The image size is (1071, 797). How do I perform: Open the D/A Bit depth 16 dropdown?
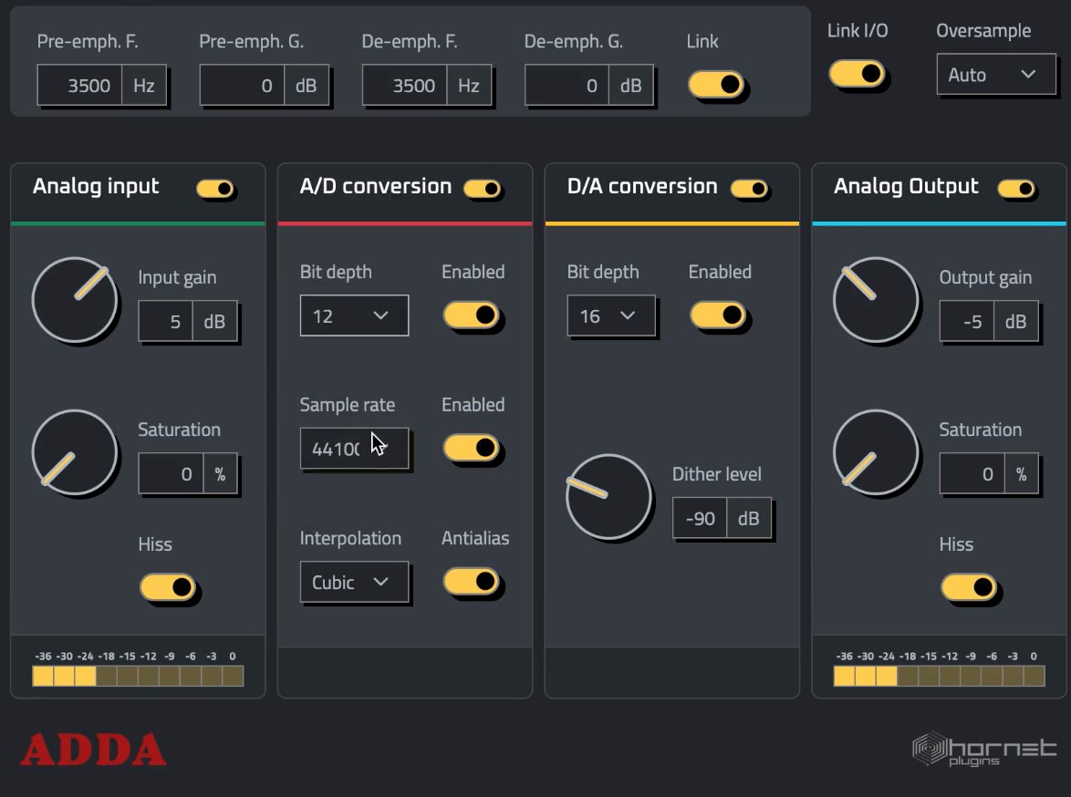pos(610,316)
